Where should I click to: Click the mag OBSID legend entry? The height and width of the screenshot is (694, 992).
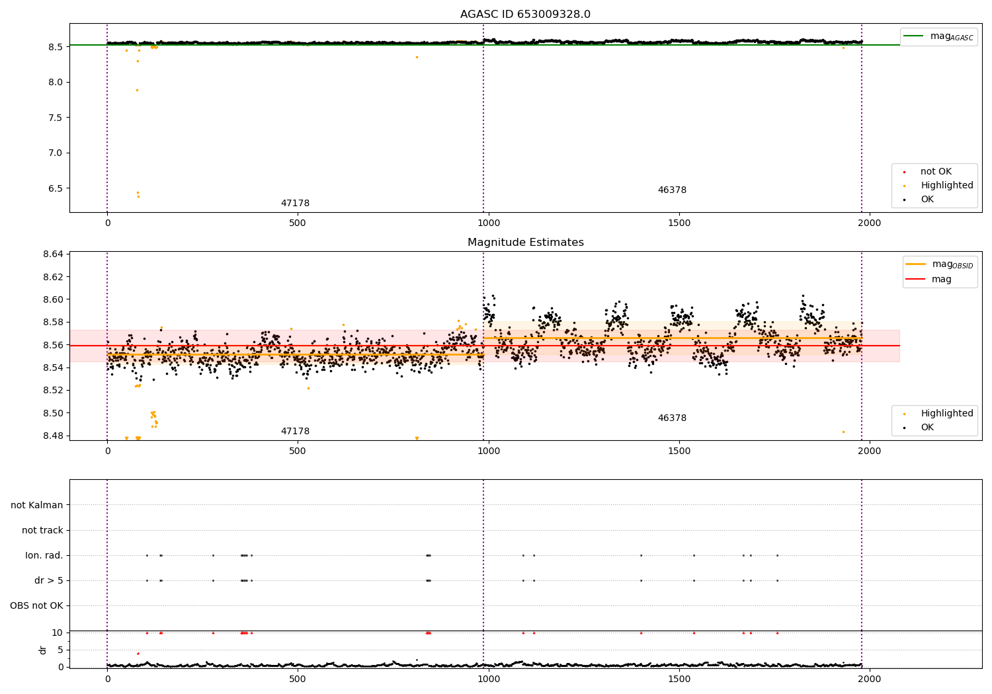pyautogui.click(x=940, y=264)
